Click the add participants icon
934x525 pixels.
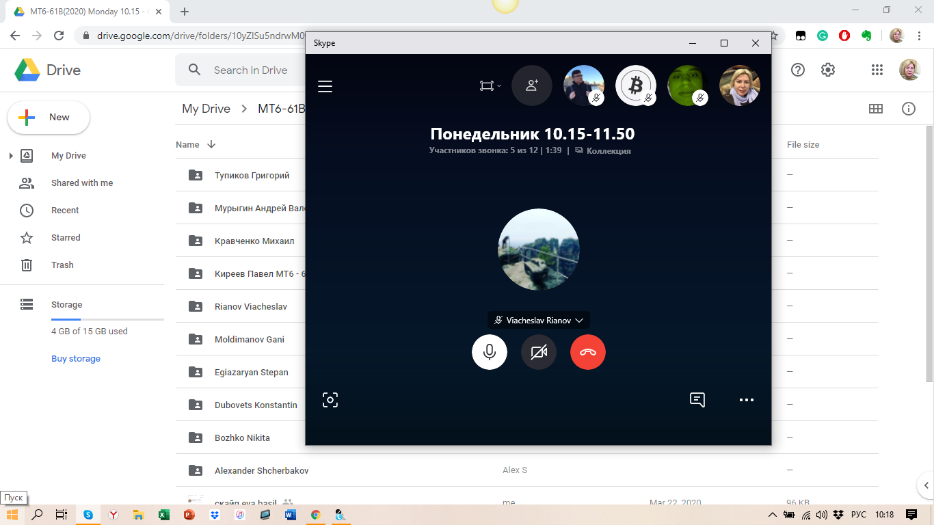click(531, 85)
